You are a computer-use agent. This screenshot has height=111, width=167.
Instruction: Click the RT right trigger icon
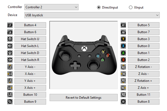click(123, 25)
